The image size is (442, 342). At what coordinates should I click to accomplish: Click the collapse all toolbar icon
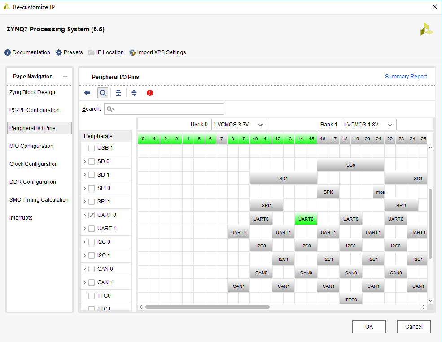point(118,93)
